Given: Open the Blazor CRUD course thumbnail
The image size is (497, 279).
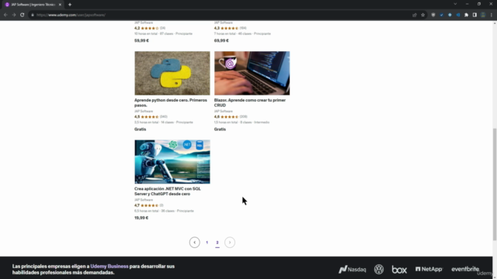Looking at the screenshot, I should point(252,73).
